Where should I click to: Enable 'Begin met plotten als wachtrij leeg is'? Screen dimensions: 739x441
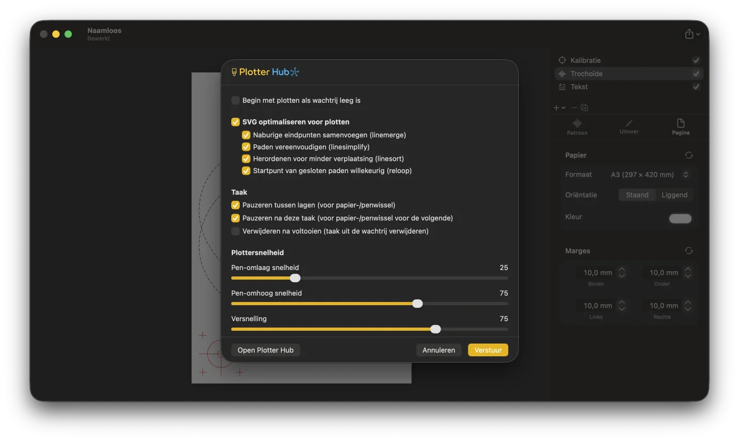click(235, 100)
